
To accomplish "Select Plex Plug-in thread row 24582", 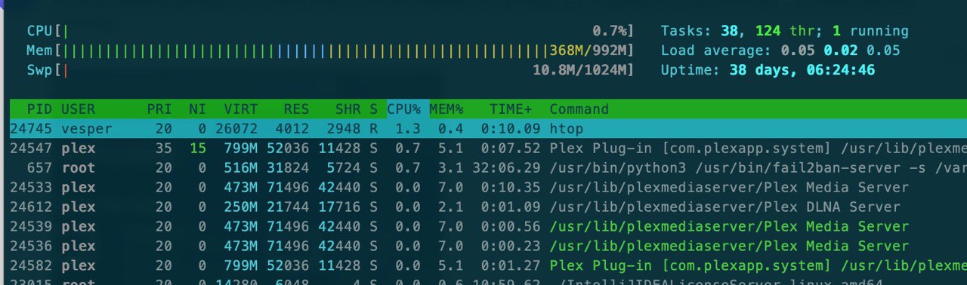I will (x=488, y=266).
